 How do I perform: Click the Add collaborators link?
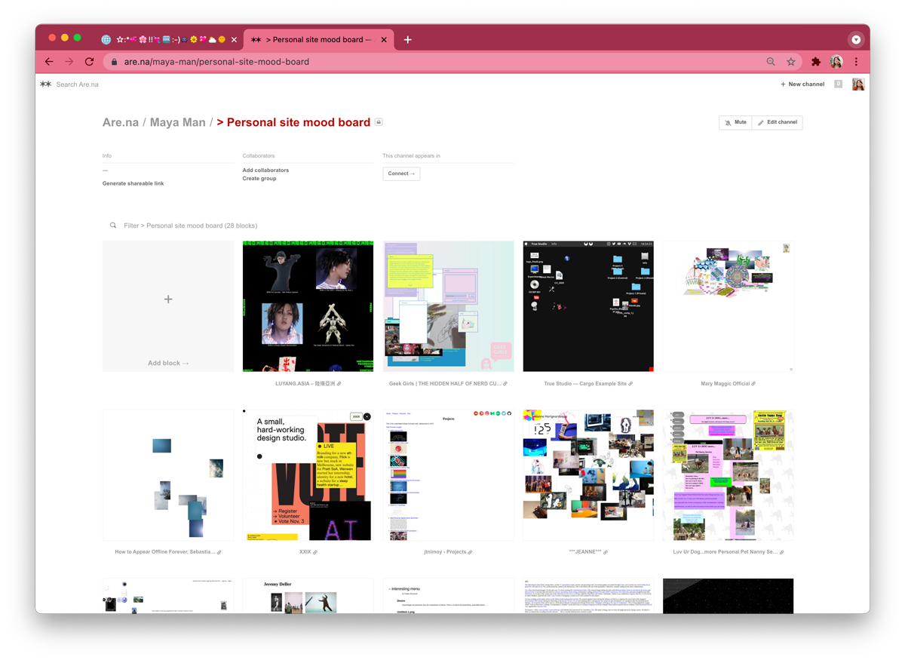(x=265, y=170)
